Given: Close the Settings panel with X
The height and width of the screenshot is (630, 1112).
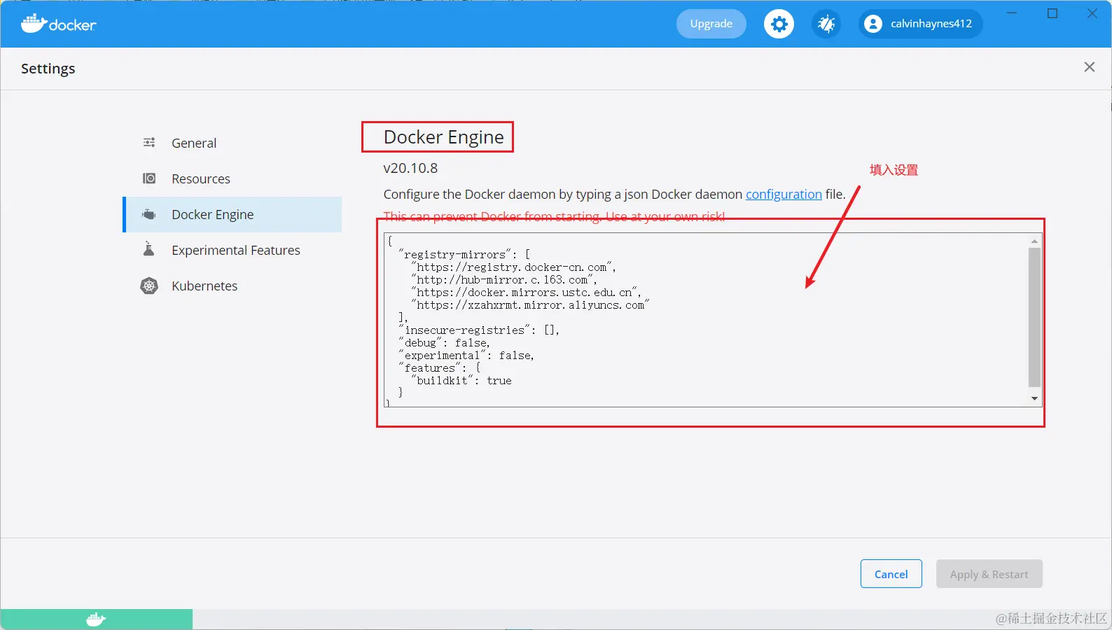Looking at the screenshot, I should point(1090,67).
